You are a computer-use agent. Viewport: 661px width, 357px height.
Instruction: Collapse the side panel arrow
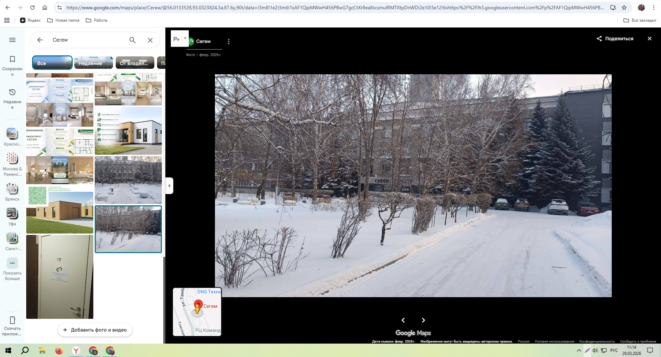click(x=169, y=186)
